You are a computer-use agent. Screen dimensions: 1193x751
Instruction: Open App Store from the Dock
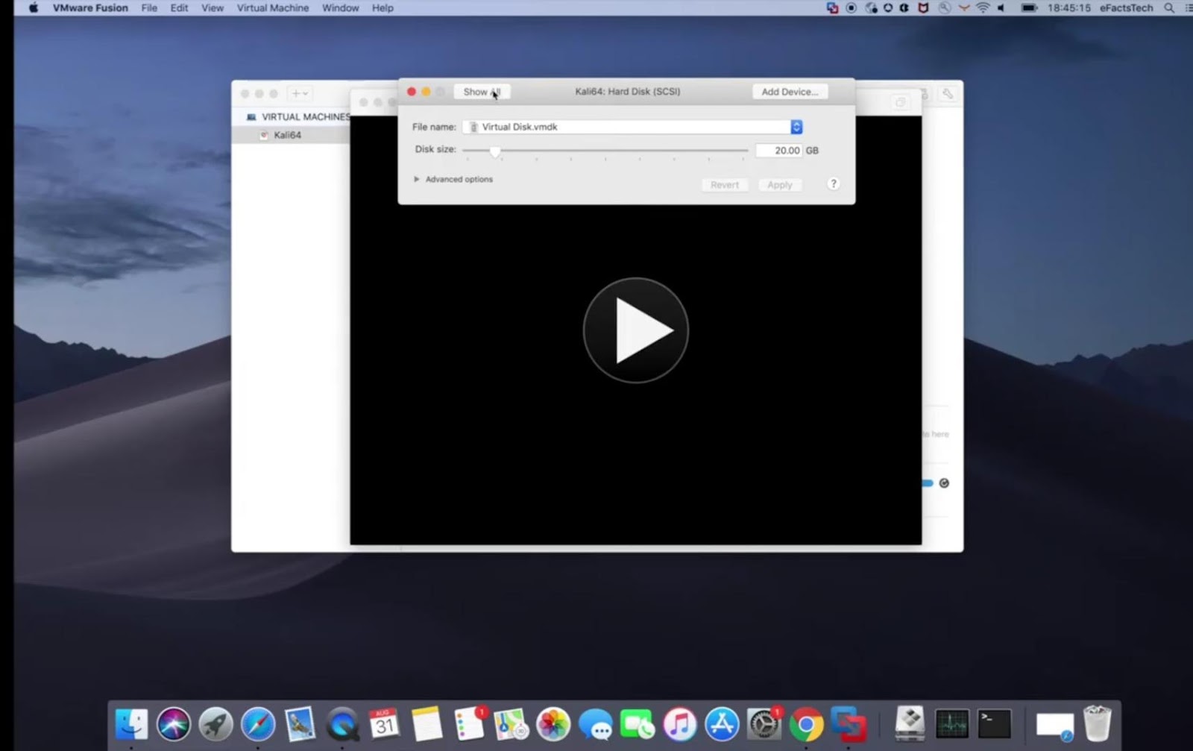click(722, 724)
